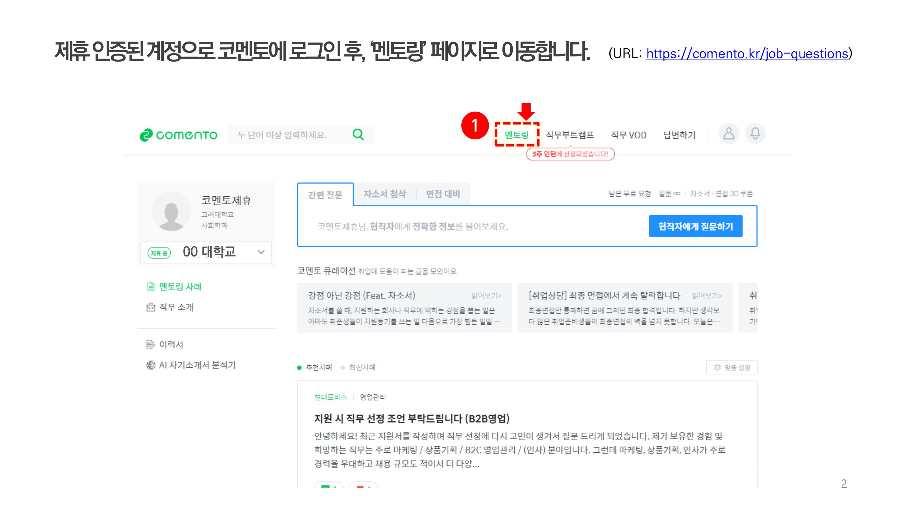
Task: Open 멘토링 사례 in sidebar
Action: [180, 287]
